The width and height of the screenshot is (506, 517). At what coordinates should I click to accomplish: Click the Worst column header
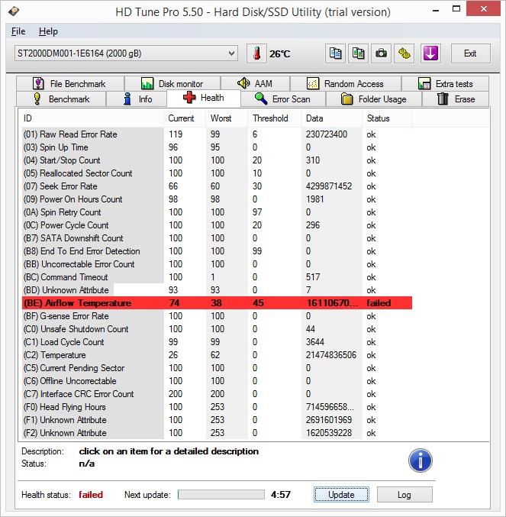(x=227, y=118)
